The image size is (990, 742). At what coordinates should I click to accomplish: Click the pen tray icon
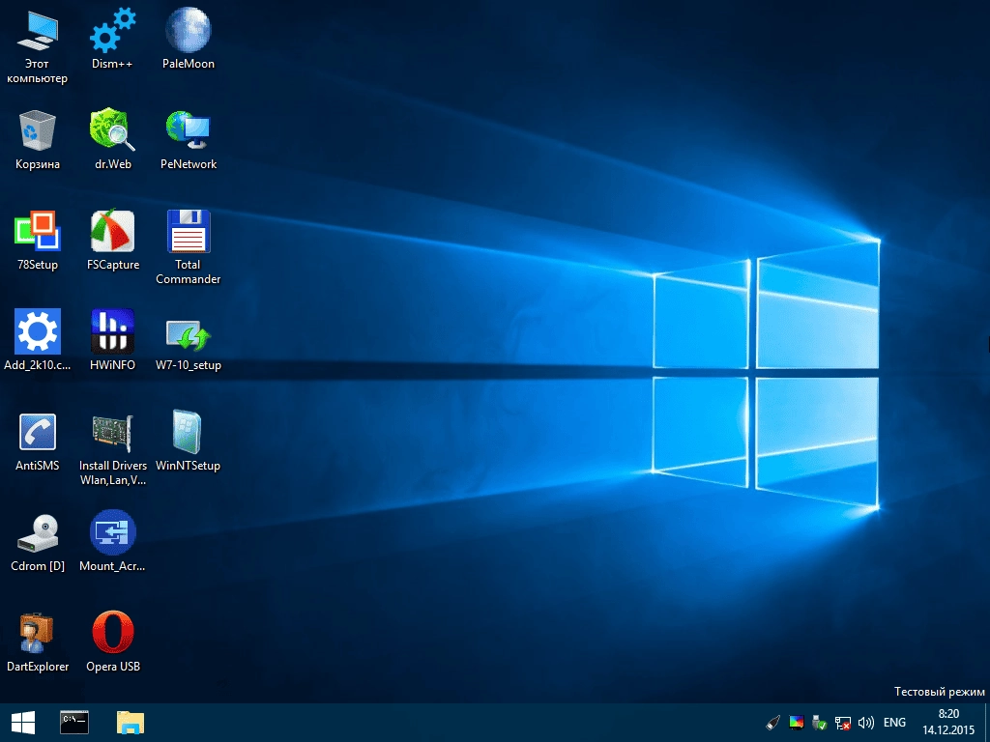(772, 723)
